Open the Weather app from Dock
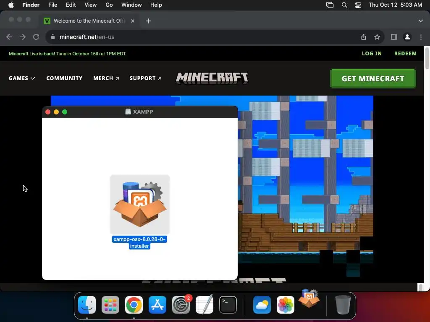 tap(262, 305)
